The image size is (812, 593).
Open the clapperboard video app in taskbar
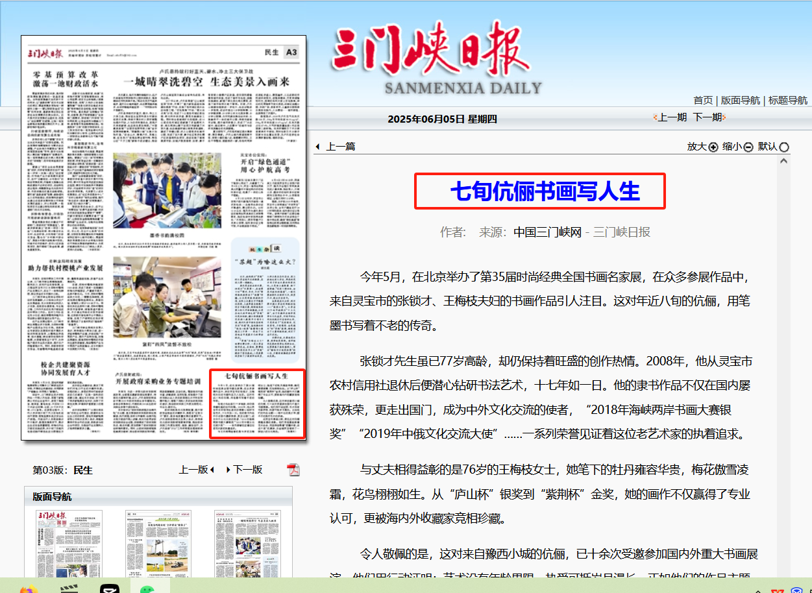69,589
